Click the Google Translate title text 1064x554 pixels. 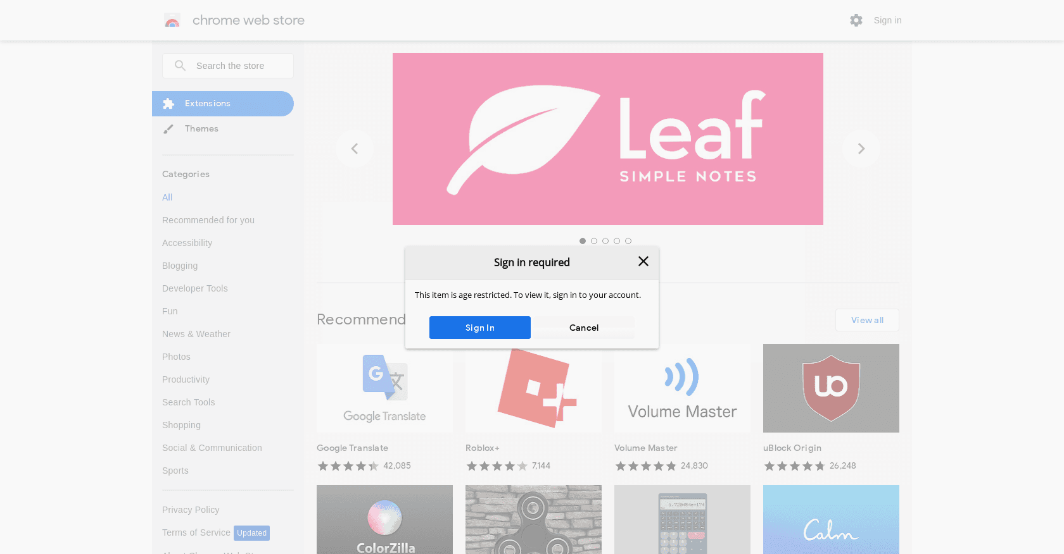(x=352, y=448)
